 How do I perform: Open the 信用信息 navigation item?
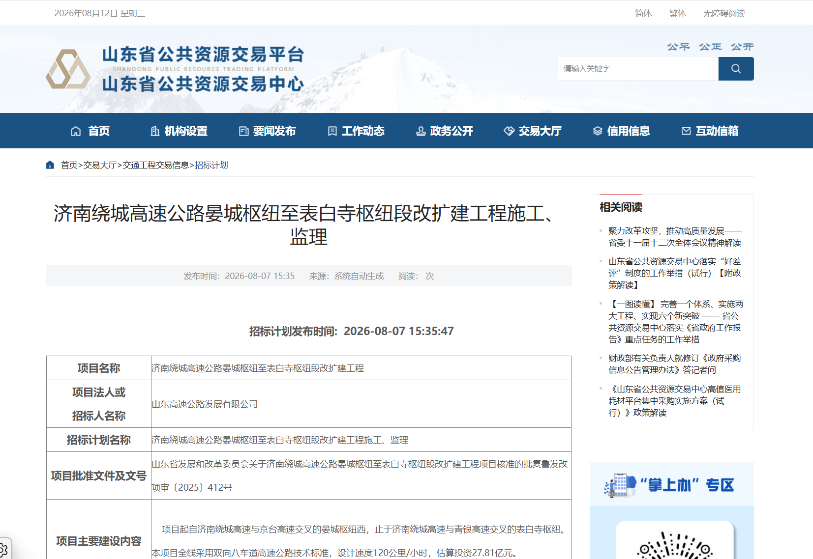point(629,131)
